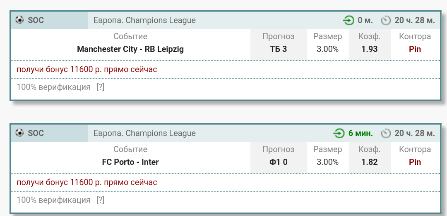Open Manchester City - RB Leipzig event
Screen dimensions: 447x216
pos(130,49)
